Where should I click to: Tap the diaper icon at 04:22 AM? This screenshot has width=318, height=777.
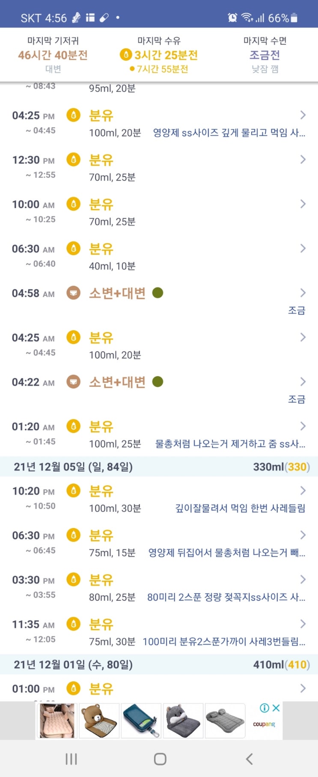pos(74,382)
